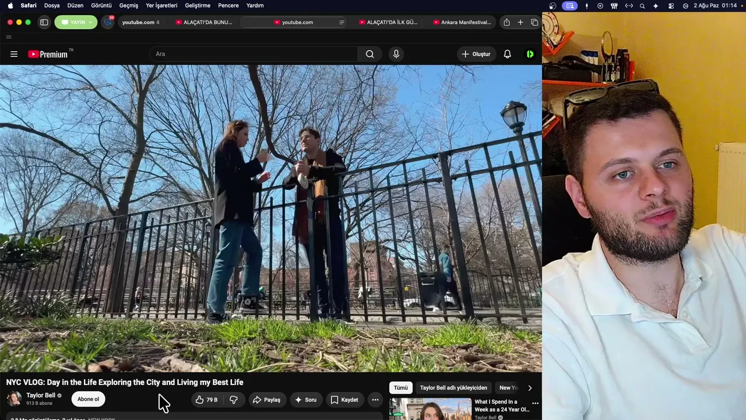Switch to the Ankara Manifestival tab

[462, 22]
